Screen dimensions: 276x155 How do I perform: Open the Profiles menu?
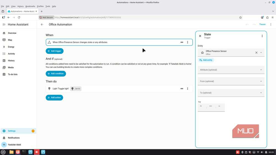pos(40,6)
